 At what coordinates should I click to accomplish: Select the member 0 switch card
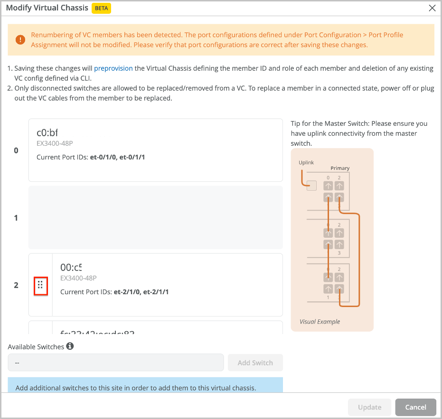(155, 150)
